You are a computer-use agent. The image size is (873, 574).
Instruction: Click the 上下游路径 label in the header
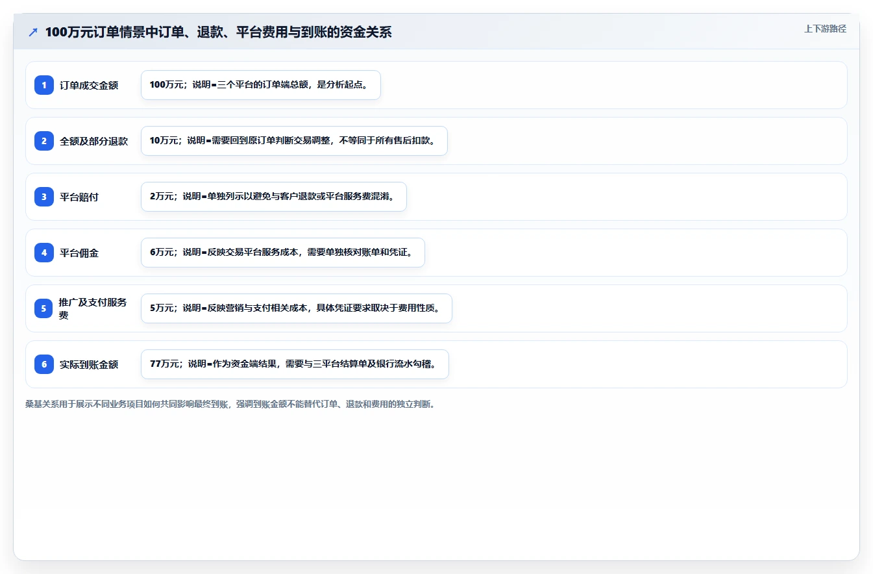click(x=825, y=29)
